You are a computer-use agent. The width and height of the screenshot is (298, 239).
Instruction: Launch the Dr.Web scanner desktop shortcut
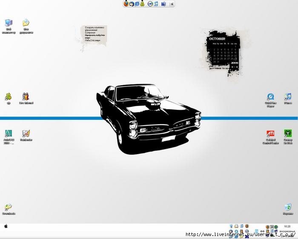(288, 137)
